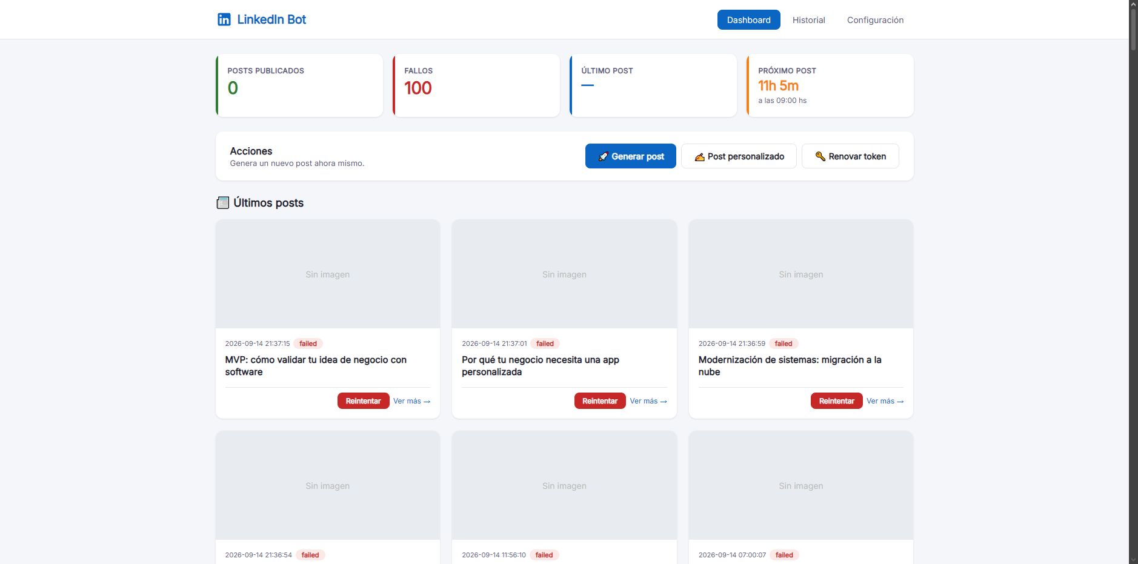This screenshot has height=564, width=1138.
Task: Click the LinkedIn logo icon in header
Action: [x=224, y=19]
